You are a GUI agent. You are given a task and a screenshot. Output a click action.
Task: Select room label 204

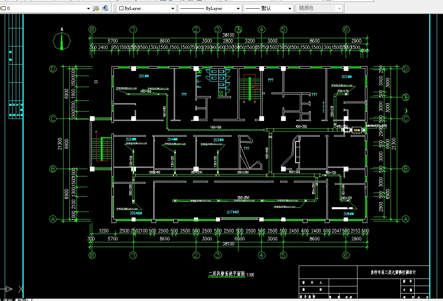[172, 139]
